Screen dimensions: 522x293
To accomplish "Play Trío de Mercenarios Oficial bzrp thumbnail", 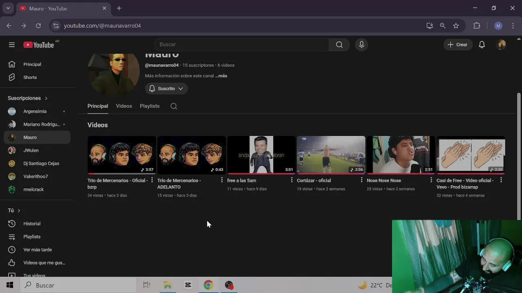I will (x=122, y=155).
